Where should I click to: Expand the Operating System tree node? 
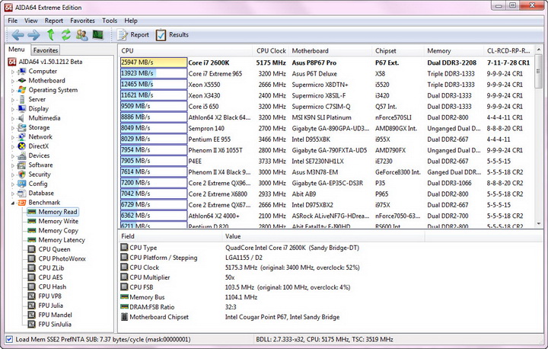(x=13, y=91)
